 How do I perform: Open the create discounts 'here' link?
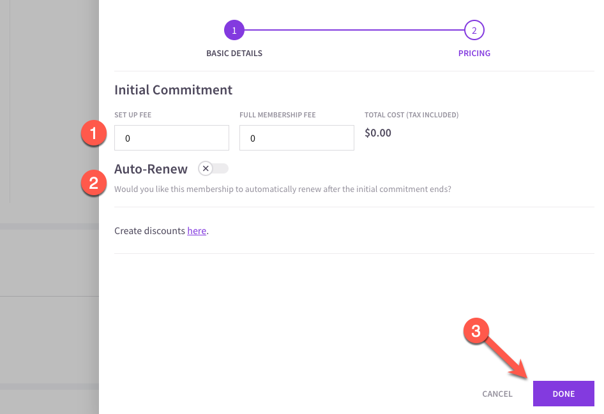click(x=197, y=231)
